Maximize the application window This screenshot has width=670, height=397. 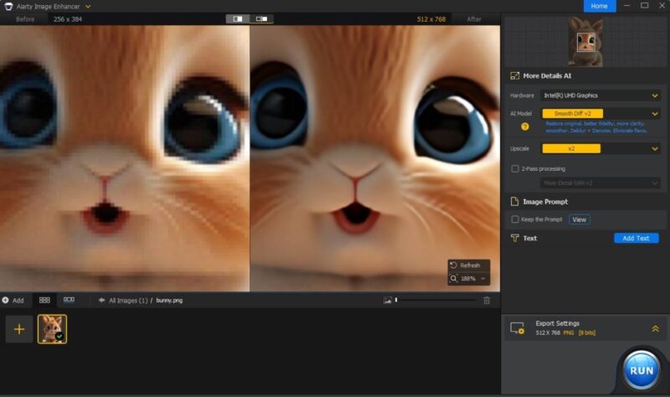tap(644, 6)
